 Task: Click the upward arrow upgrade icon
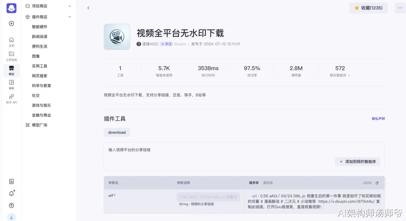11,206
